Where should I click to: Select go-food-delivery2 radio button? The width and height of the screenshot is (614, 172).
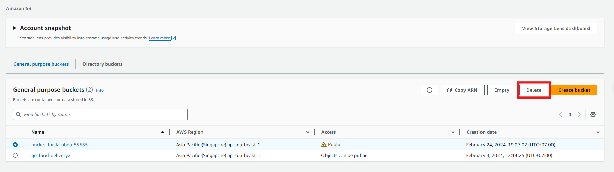pyautogui.click(x=15, y=155)
